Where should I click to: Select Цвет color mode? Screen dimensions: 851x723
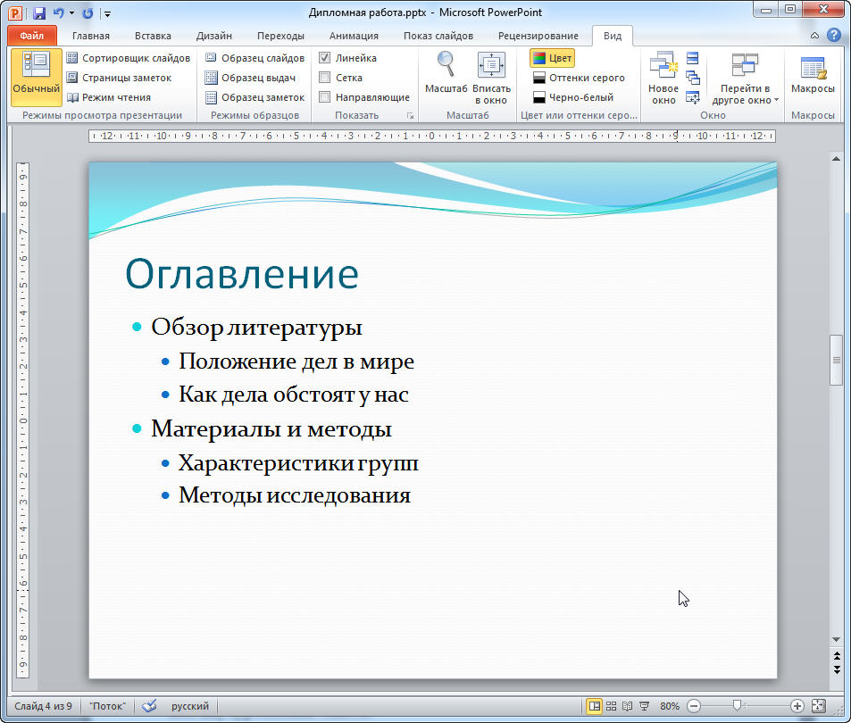[552, 58]
